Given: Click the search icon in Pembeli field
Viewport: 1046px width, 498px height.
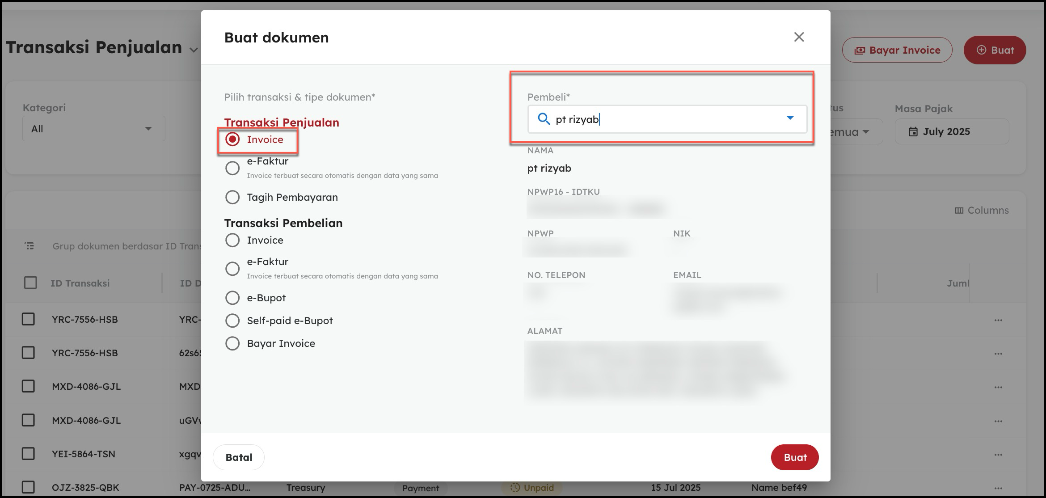Looking at the screenshot, I should coord(543,119).
